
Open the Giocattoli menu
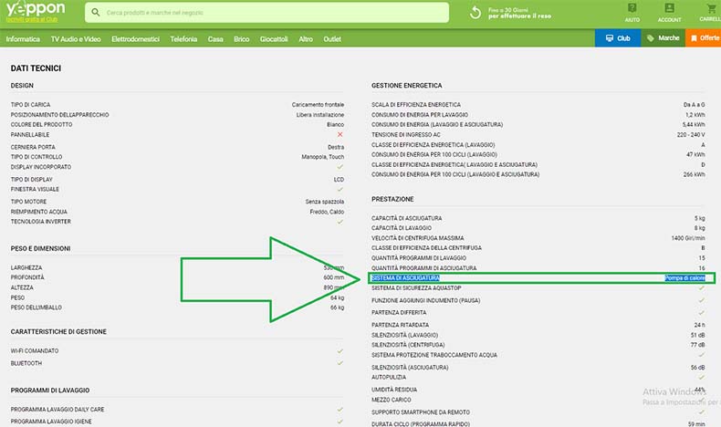[x=274, y=39]
